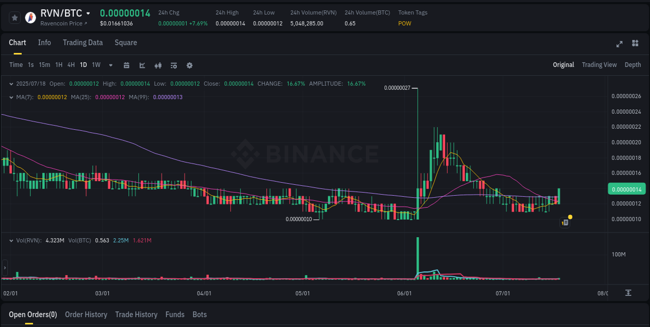
Task: Click the order marker icon near latest candle
Action: coord(565,223)
